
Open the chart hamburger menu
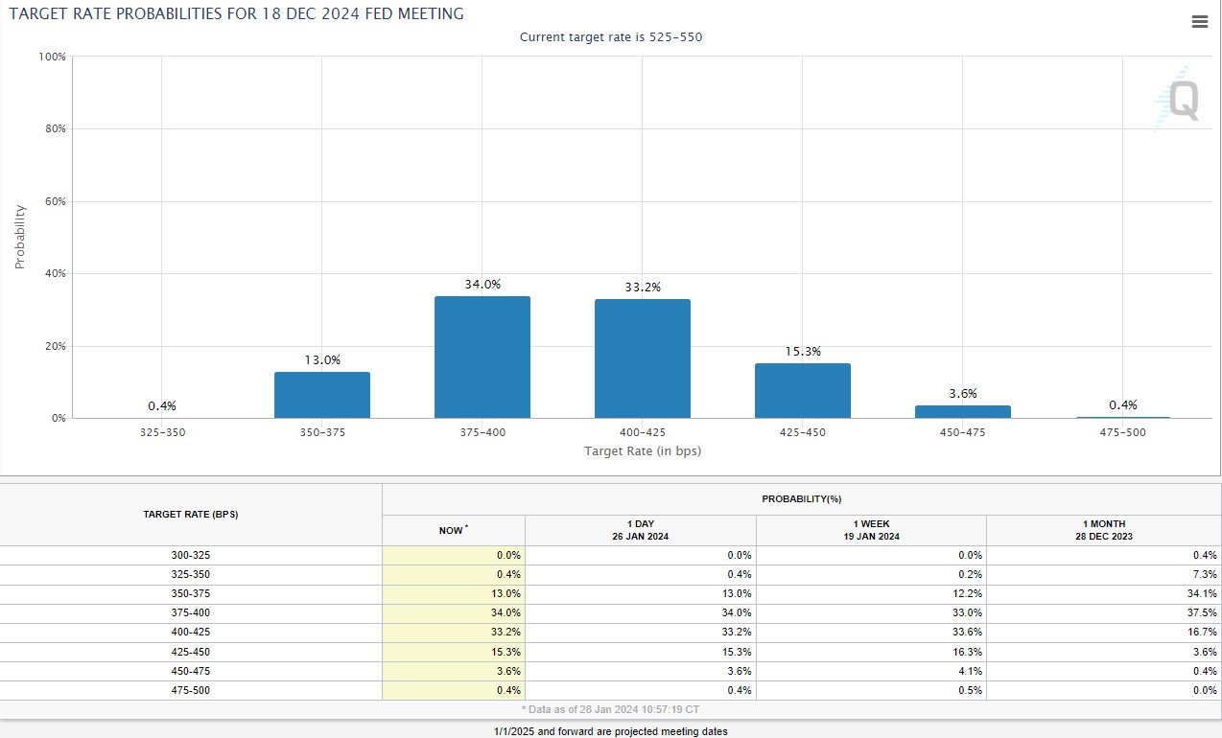tap(1199, 22)
